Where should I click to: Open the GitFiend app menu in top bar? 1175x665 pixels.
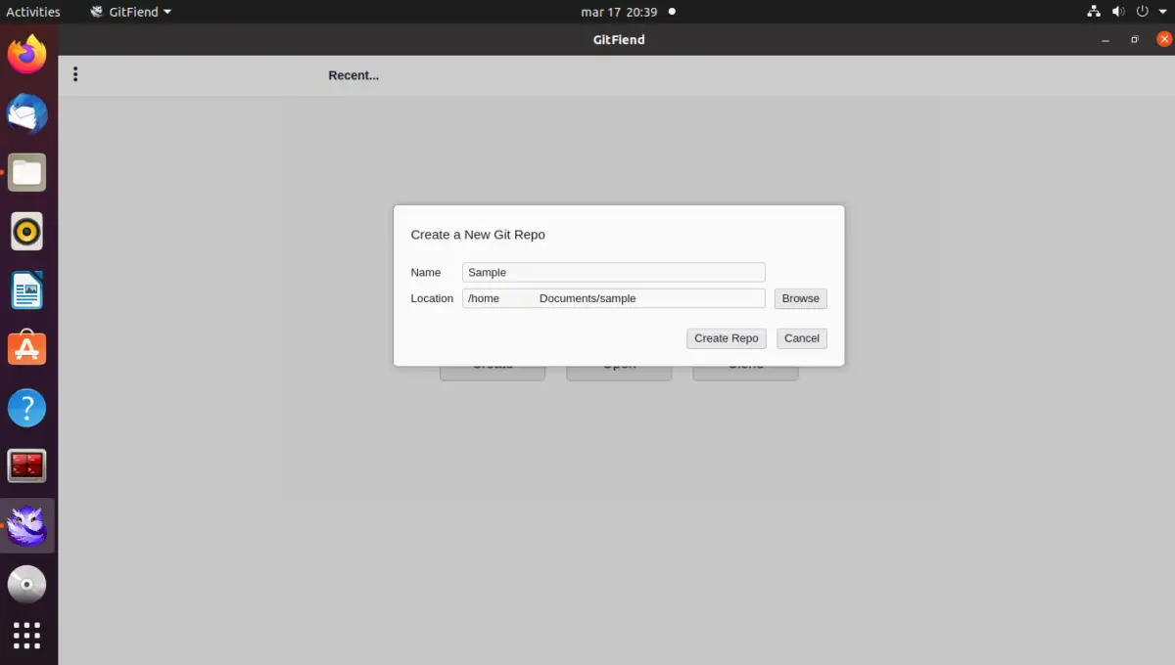pyautogui.click(x=131, y=12)
